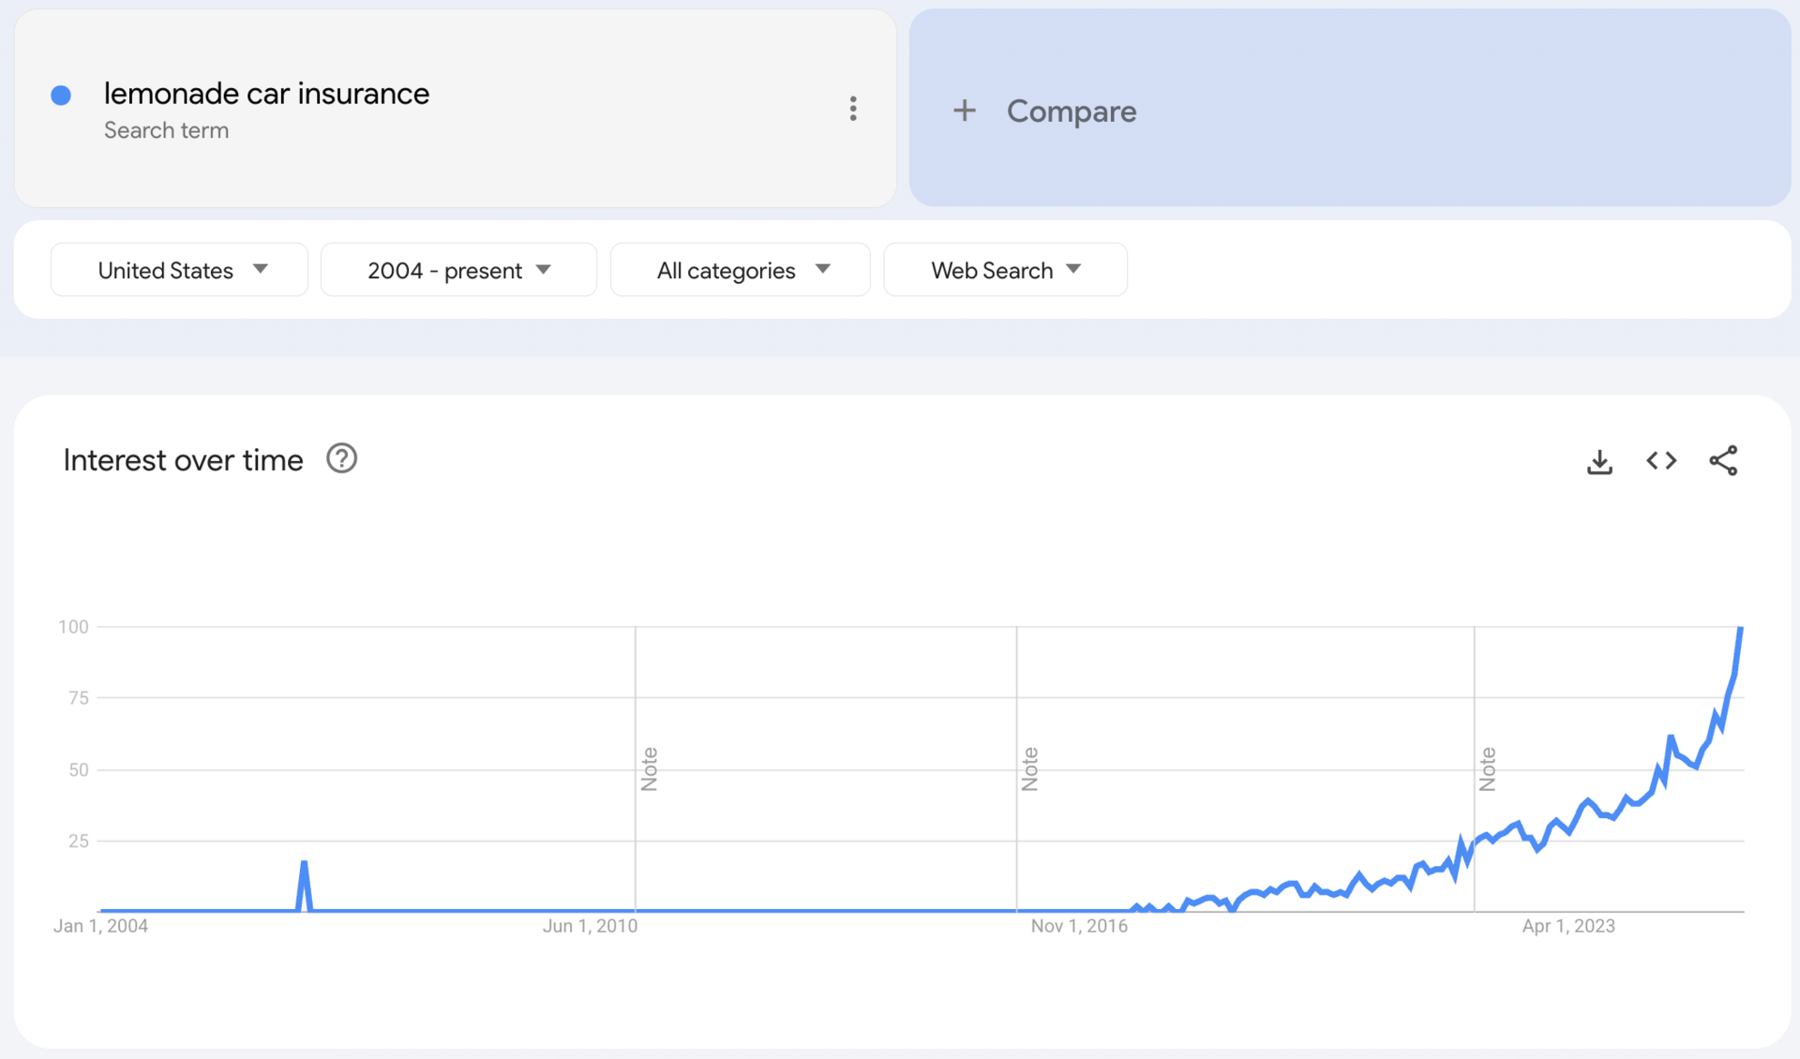This screenshot has width=1800, height=1059.
Task: Click the chart line's peak at 100
Action: coord(1740,630)
